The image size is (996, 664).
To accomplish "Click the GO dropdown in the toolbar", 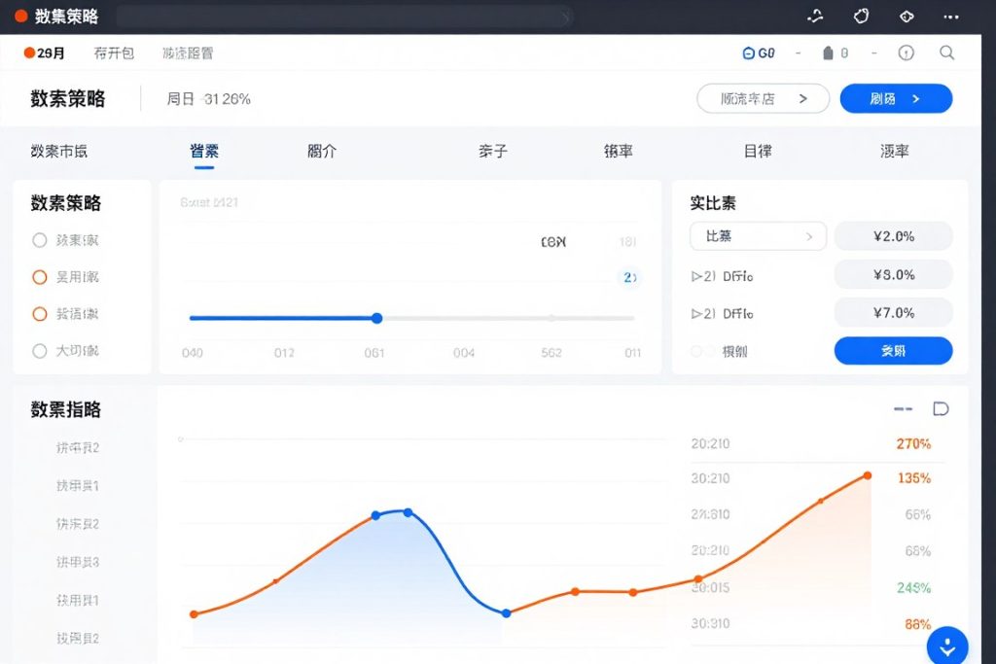I will click(759, 53).
